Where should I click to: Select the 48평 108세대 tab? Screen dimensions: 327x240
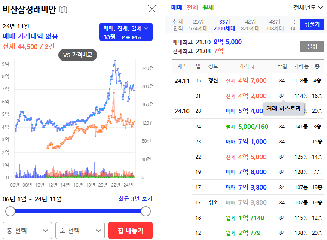275,25
